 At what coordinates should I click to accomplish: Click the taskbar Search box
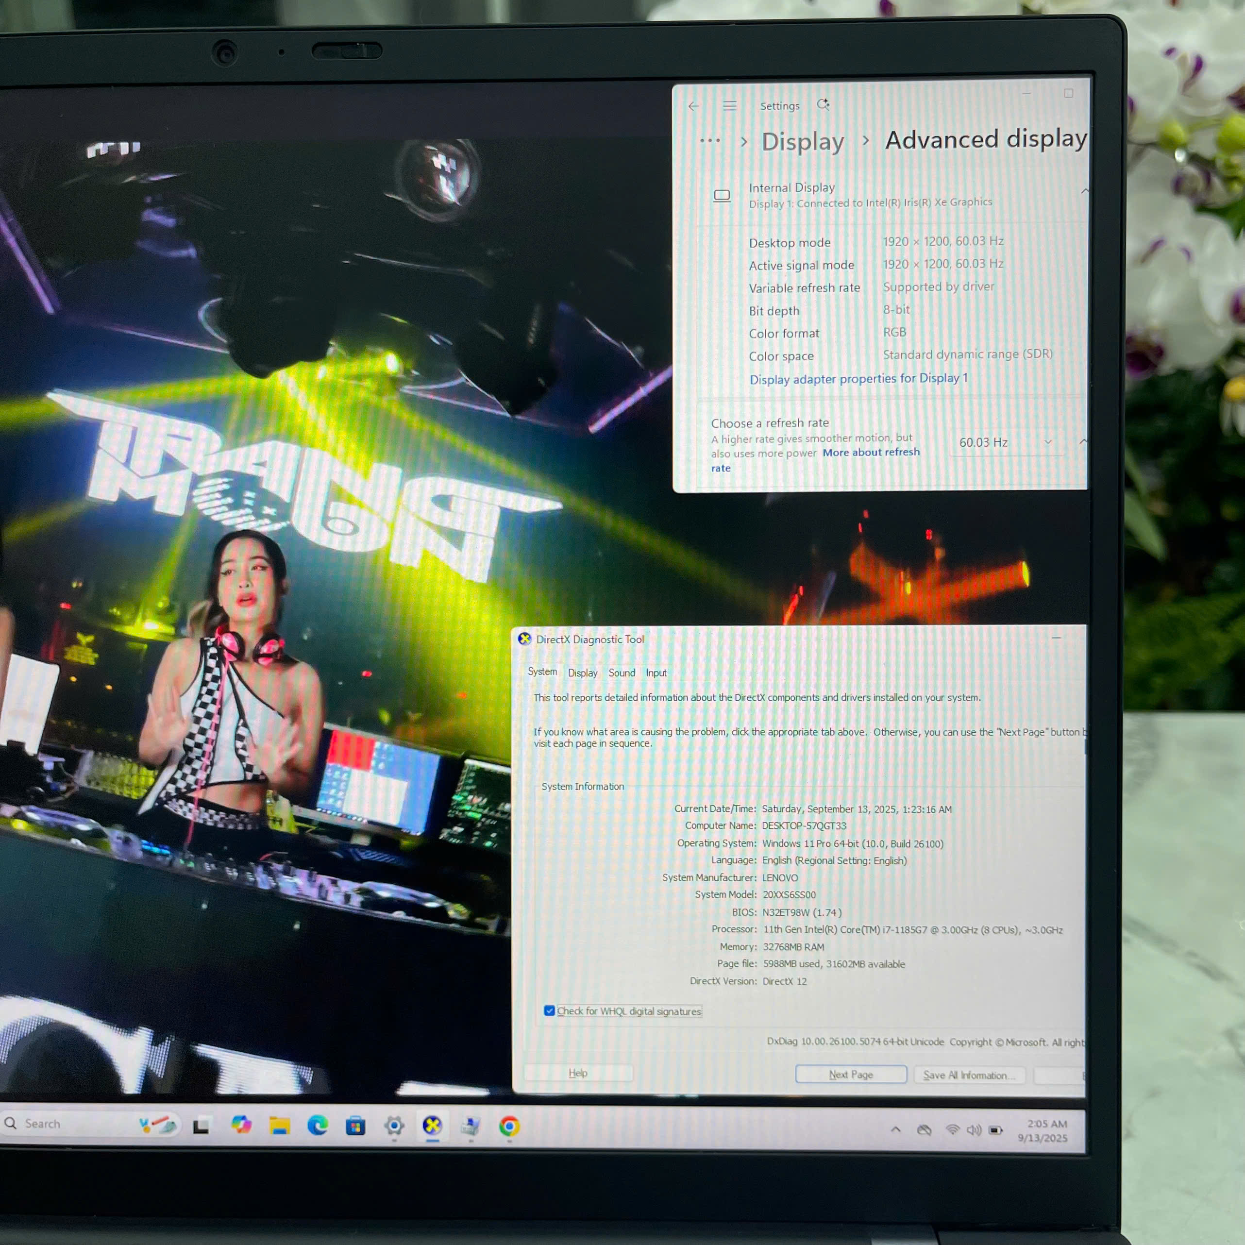pyautogui.click(x=90, y=1124)
